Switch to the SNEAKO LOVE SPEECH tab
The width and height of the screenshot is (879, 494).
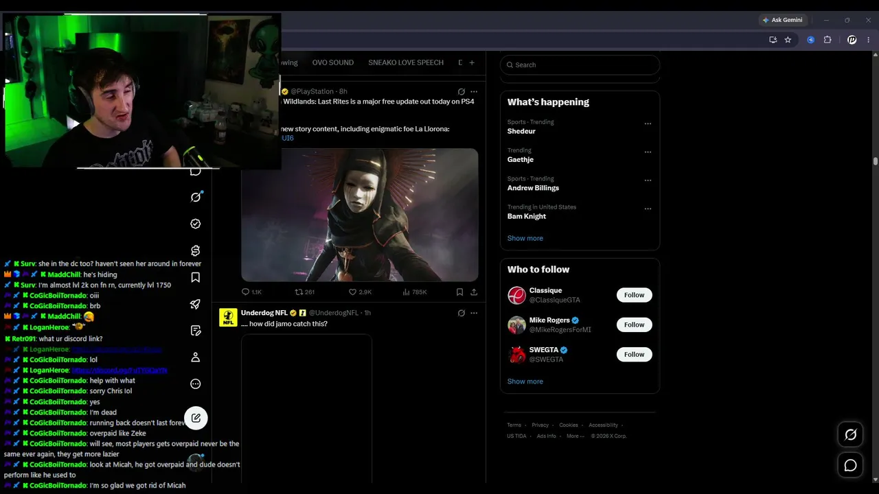(x=406, y=62)
